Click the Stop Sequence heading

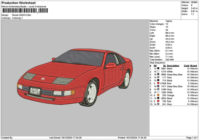pyautogui.click(x=158, y=63)
